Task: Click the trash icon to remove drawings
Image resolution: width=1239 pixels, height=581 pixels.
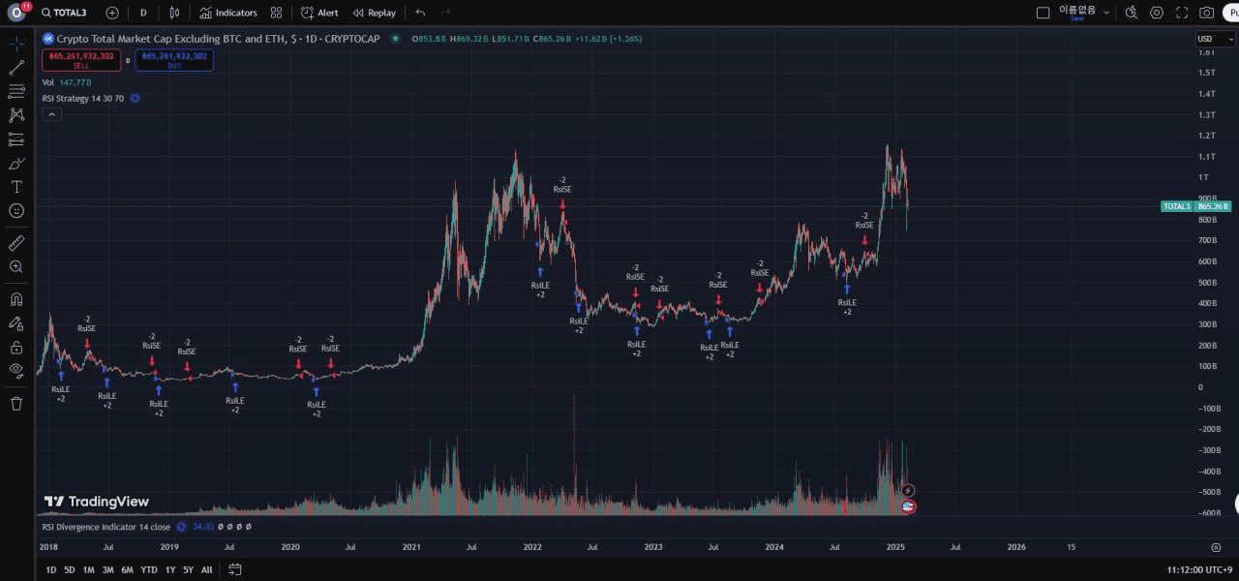Action: click(x=16, y=403)
